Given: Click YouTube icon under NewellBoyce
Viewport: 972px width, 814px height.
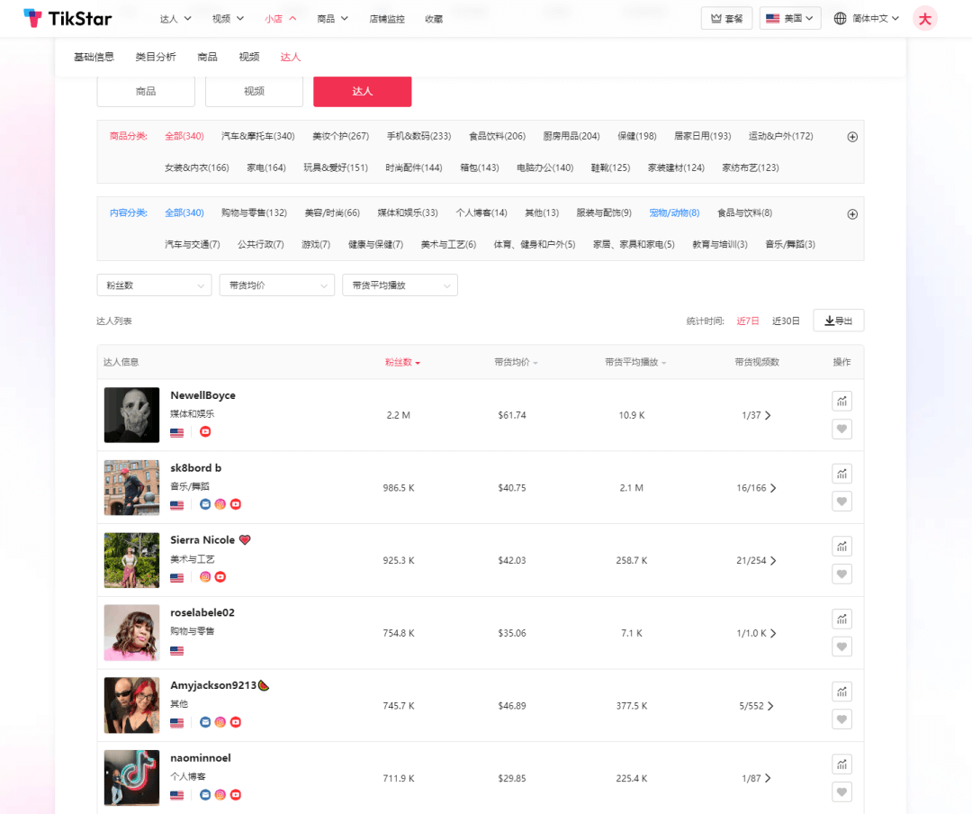Looking at the screenshot, I should pos(205,432).
